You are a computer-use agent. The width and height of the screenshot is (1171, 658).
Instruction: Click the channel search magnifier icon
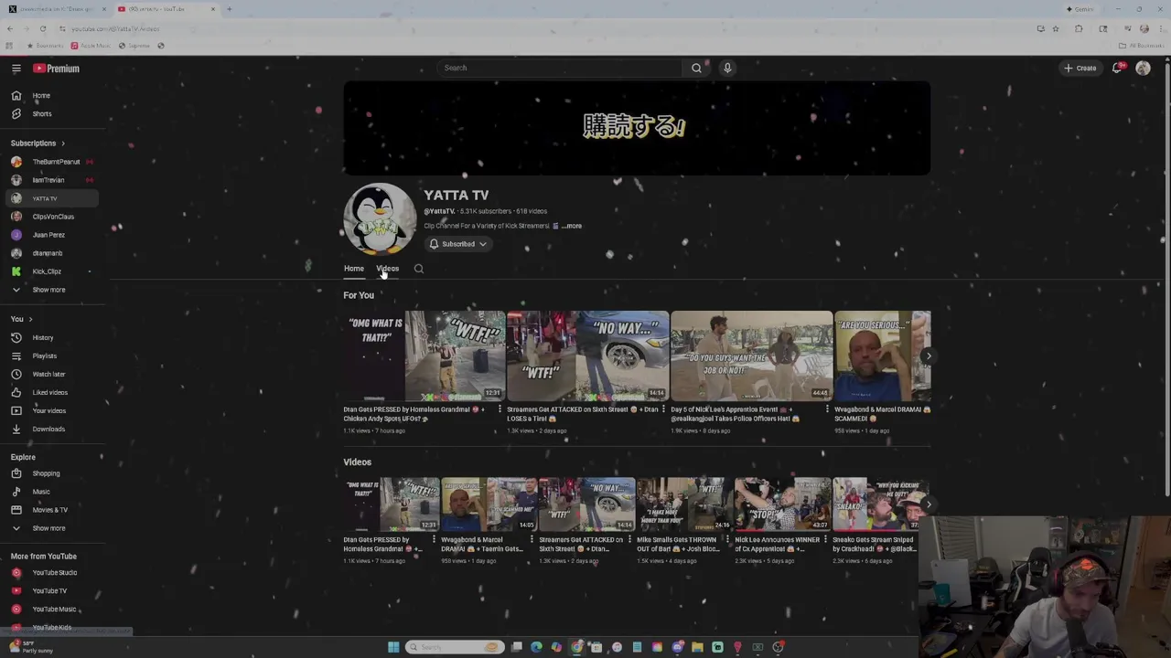point(419,269)
